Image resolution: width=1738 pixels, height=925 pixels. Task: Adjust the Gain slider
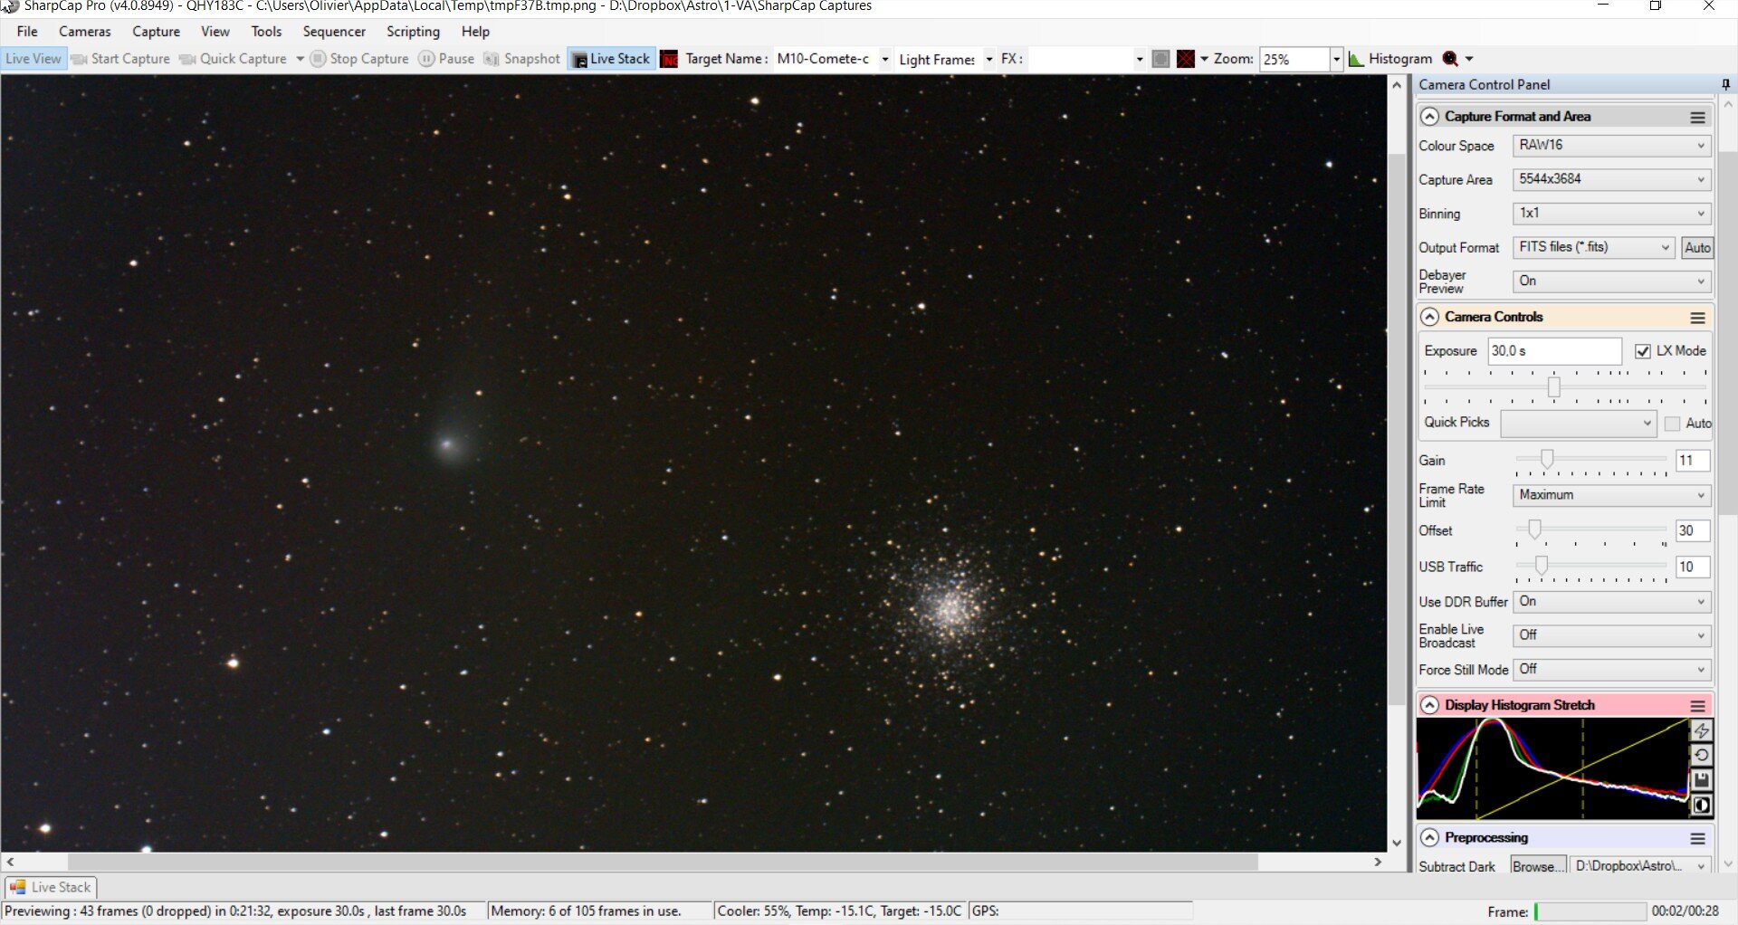tap(1547, 460)
